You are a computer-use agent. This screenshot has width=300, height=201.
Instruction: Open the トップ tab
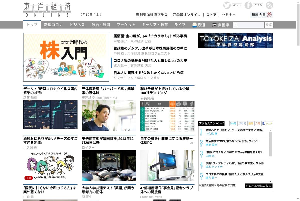[x=32, y=25]
